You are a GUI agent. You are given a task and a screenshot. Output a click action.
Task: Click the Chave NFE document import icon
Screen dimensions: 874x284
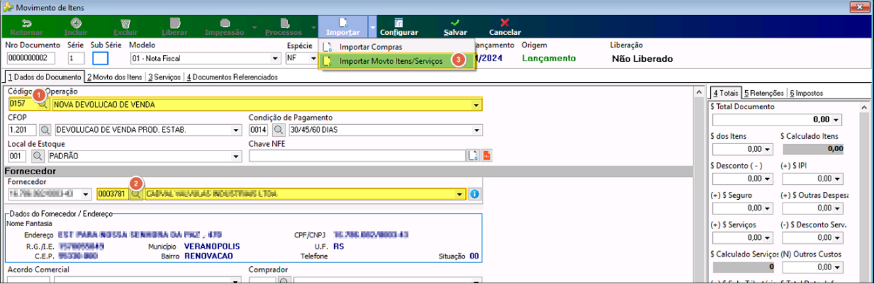point(473,156)
